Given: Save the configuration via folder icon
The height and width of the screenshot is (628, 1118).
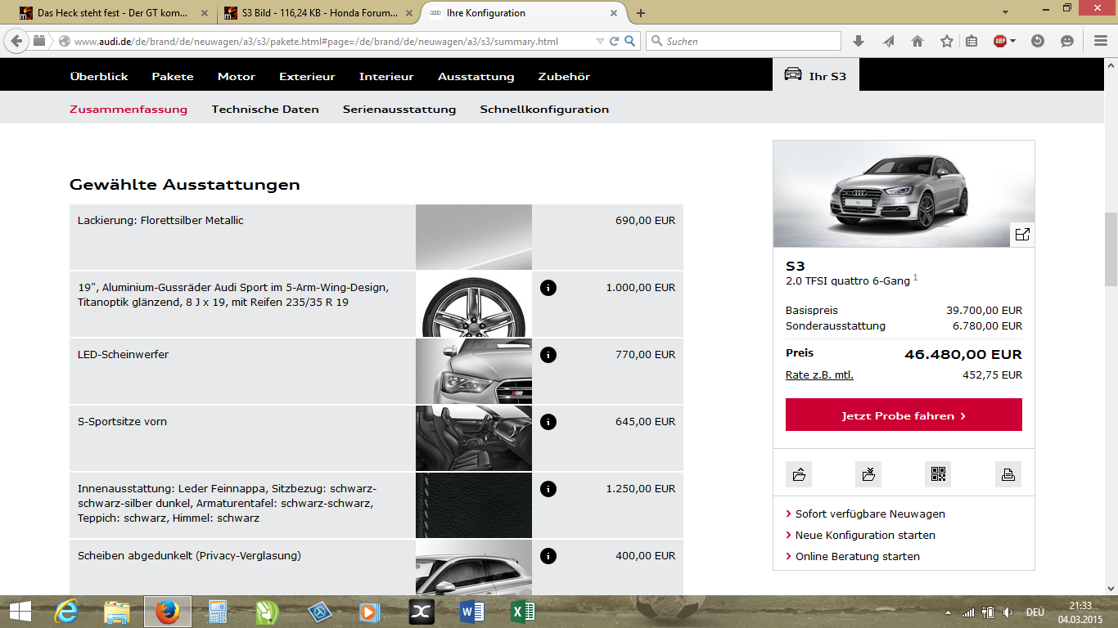Looking at the screenshot, I should 868,474.
